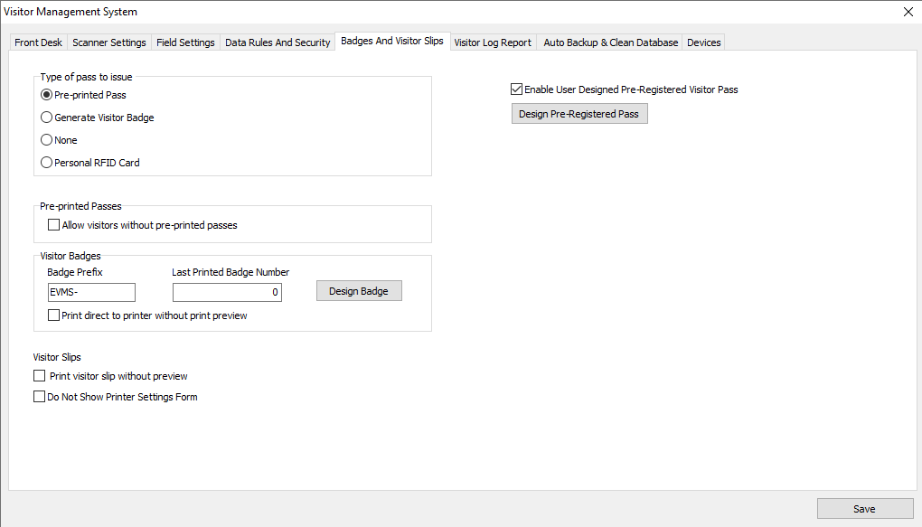Save the badge settings
922x527 pixels.
(863, 509)
